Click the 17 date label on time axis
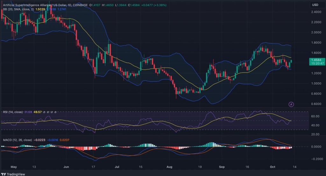The height and width of the screenshot is (176, 326). (93, 167)
